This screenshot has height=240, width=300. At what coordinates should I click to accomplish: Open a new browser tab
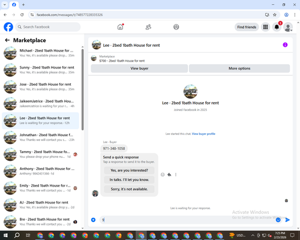point(23,5)
